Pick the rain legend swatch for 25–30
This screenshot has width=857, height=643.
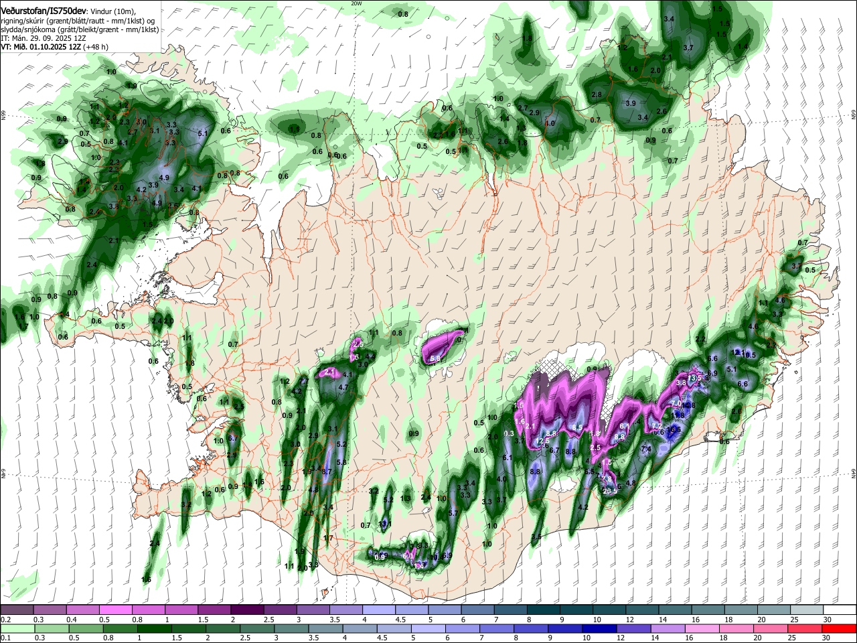(x=804, y=628)
